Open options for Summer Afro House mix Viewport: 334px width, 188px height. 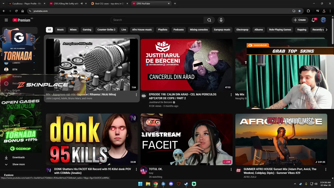[326, 169]
